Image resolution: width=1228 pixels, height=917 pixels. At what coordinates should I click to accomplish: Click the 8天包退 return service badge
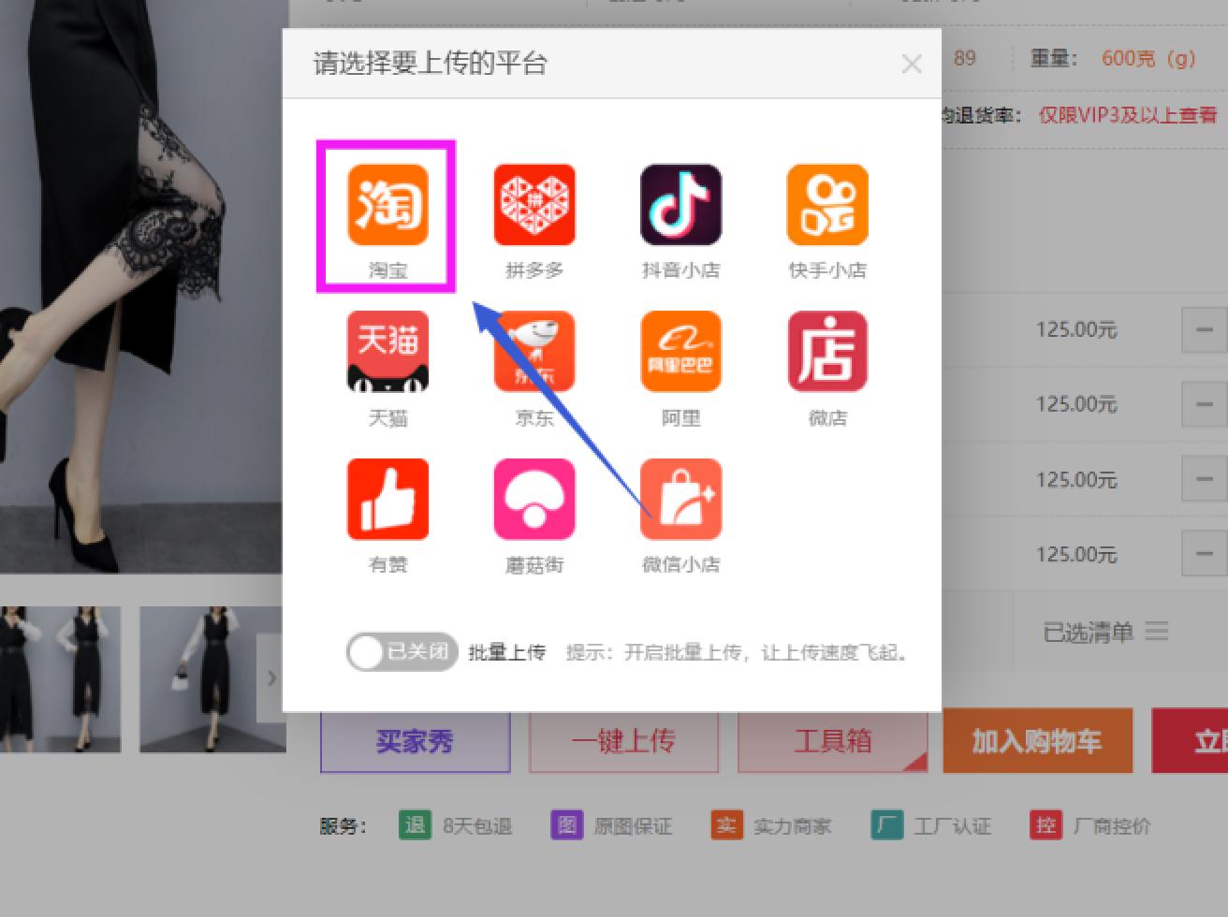[456, 826]
